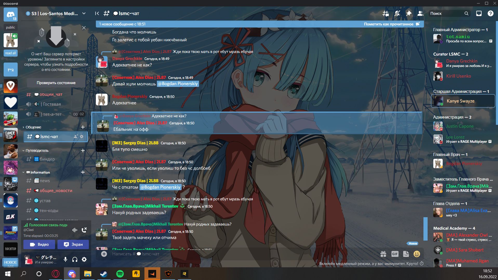
Task: Toggle noise suppression icon in voice panel
Action: [75, 230]
